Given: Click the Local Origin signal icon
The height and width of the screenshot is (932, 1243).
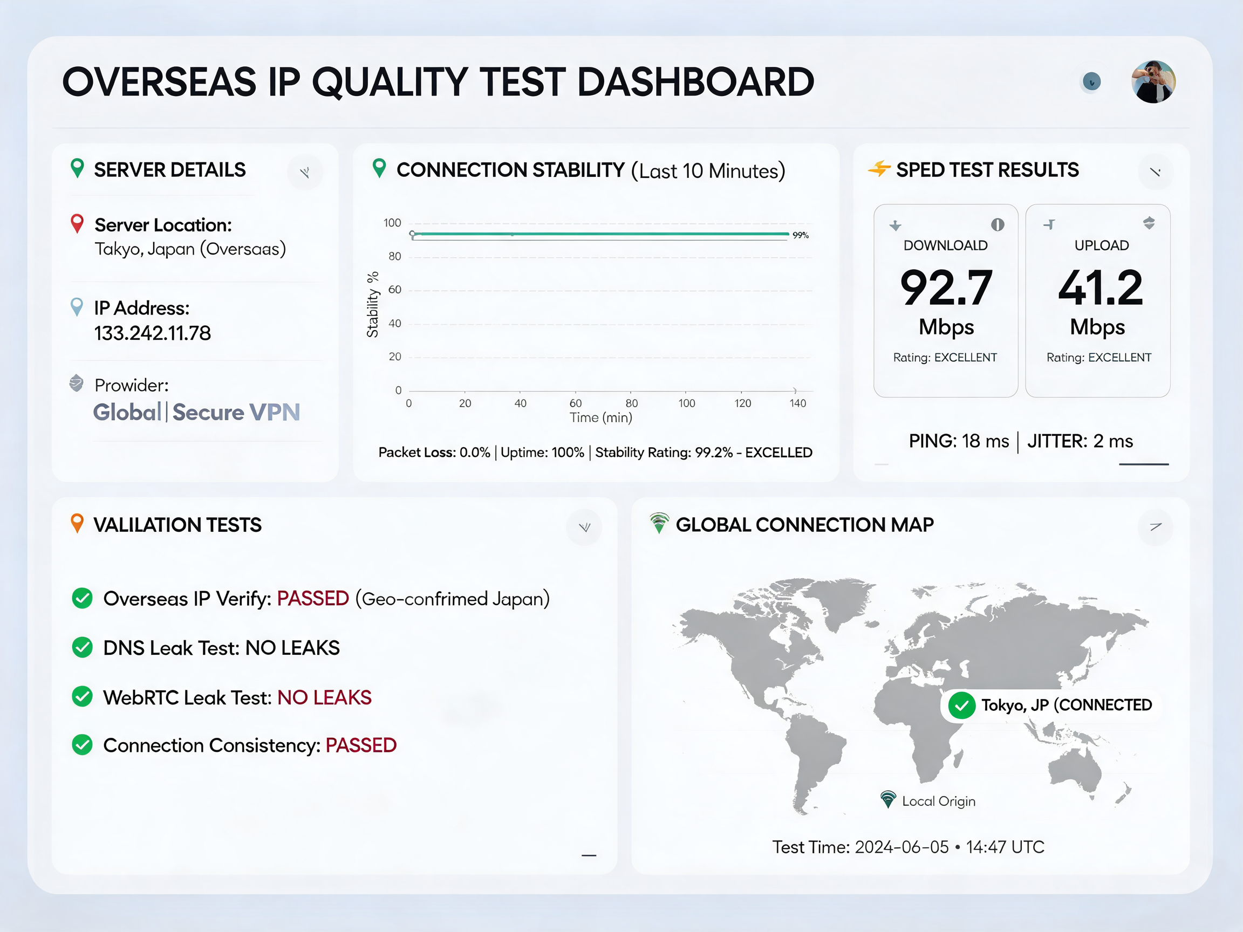Looking at the screenshot, I should pyautogui.click(x=888, y=799).
